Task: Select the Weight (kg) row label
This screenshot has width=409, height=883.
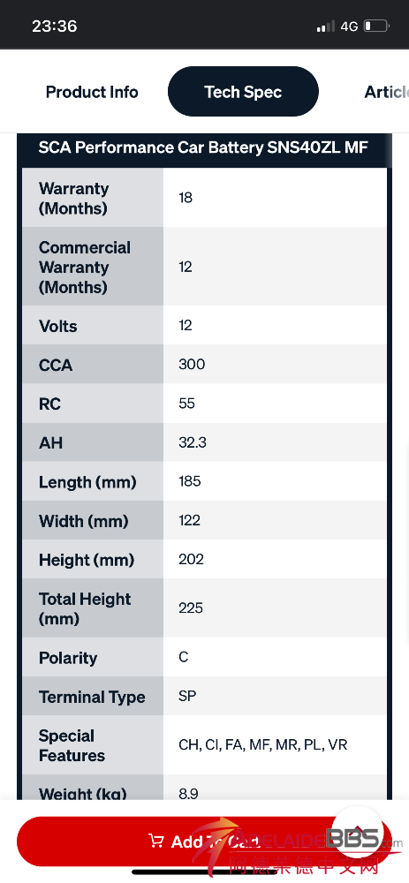Action: click(83, 793)
